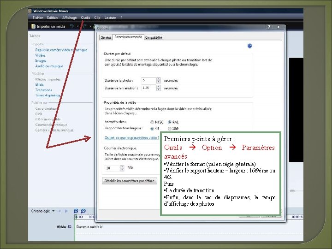Click the redo arrow icon in toolbar
The height and width of the screenshot is (249, 332).
[x=85, y=26]
